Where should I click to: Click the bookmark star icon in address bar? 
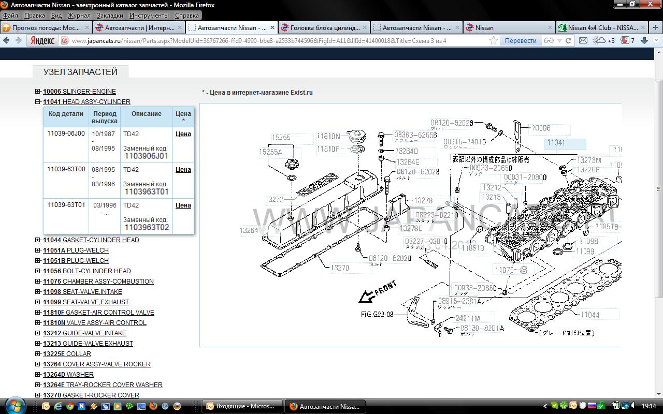point(494,40)
